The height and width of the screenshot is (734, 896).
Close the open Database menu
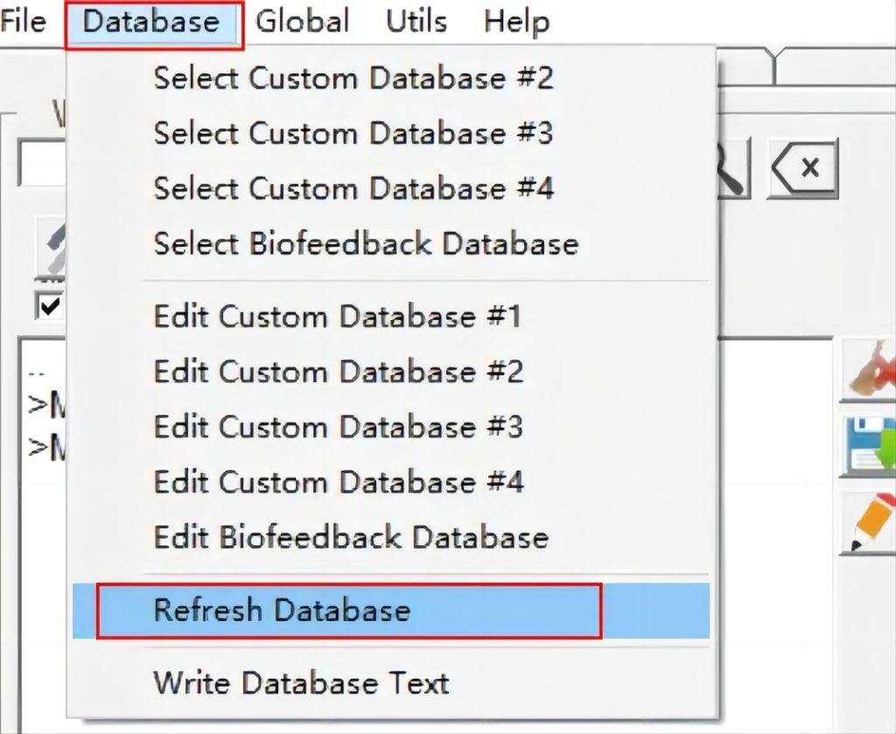click(x=151, y=21)
